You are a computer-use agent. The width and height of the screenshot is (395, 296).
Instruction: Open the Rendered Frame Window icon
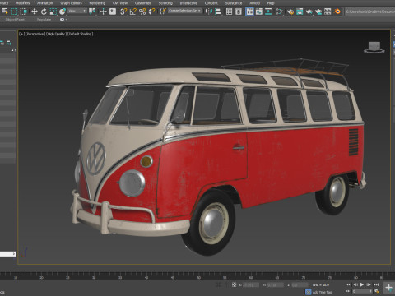point(300,12)
